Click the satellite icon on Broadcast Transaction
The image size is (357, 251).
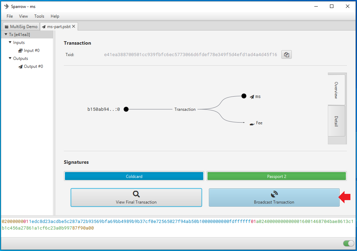click(x=274, y=194)
